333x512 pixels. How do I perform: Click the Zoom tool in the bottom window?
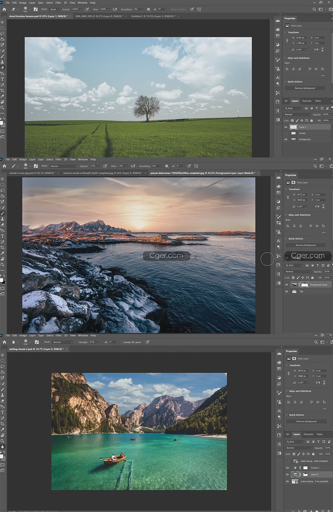click(x=3, y=441)
